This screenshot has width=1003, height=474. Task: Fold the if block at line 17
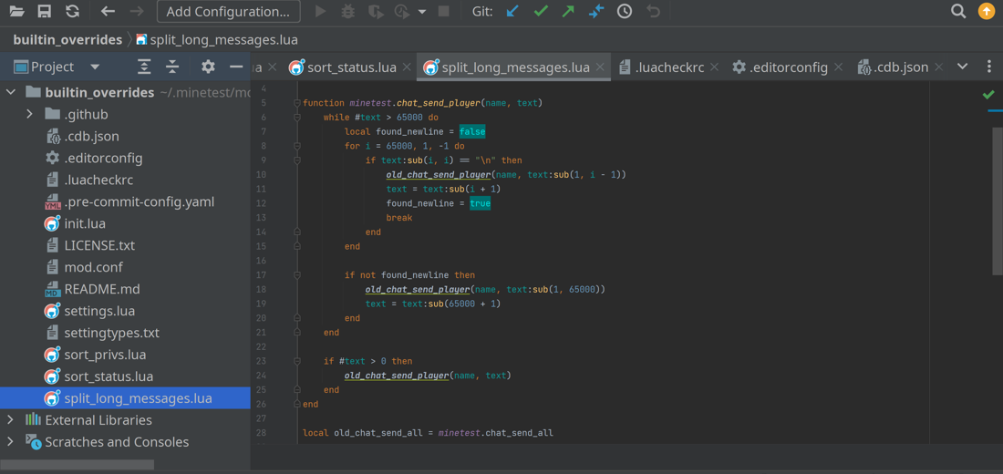click(296, 275)
